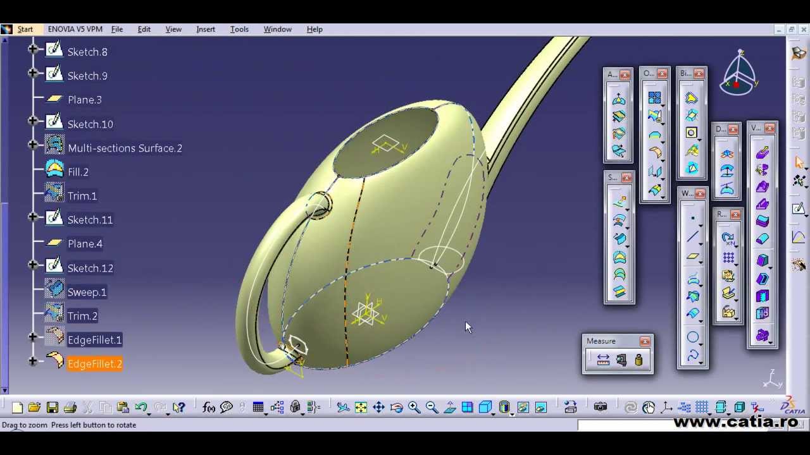Click the Zoom In magnifier icon
Screen dimensions: 810x455
click(x=414, y=408)
